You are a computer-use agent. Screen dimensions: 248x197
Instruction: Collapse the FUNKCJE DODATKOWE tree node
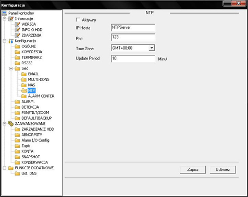(5, 168)
